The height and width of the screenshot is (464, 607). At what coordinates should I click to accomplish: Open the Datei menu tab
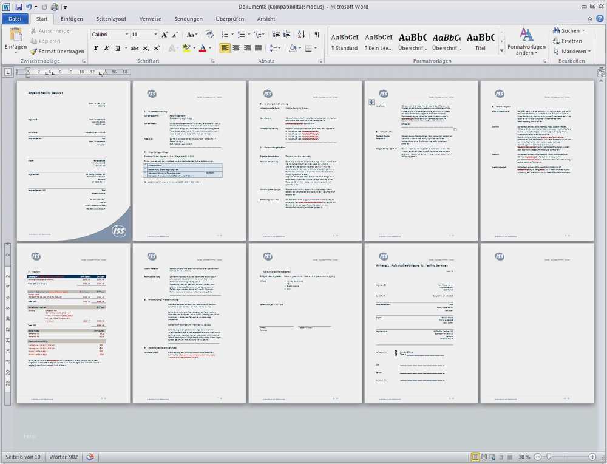[15, 19]
